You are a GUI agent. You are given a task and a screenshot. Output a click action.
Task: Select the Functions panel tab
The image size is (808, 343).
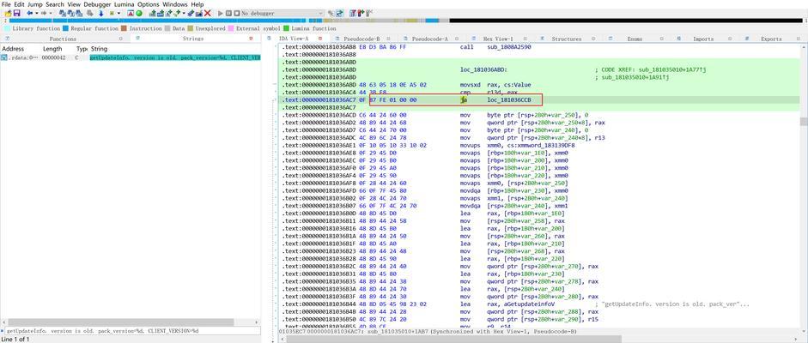coord(63,39)
